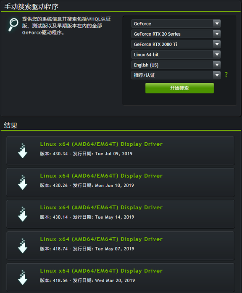This screenshot has height=293, width=242.
Task: Open the Linux 64-bit operating system dropdown
Action: [x=176, y=55]
